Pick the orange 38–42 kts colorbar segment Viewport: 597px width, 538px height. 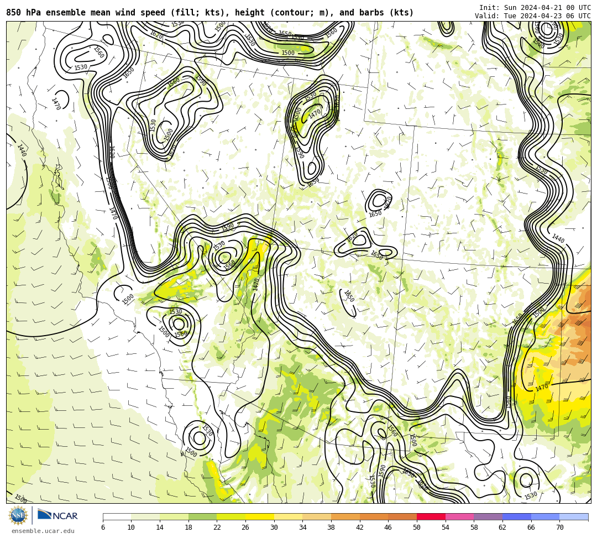[345, 516]
